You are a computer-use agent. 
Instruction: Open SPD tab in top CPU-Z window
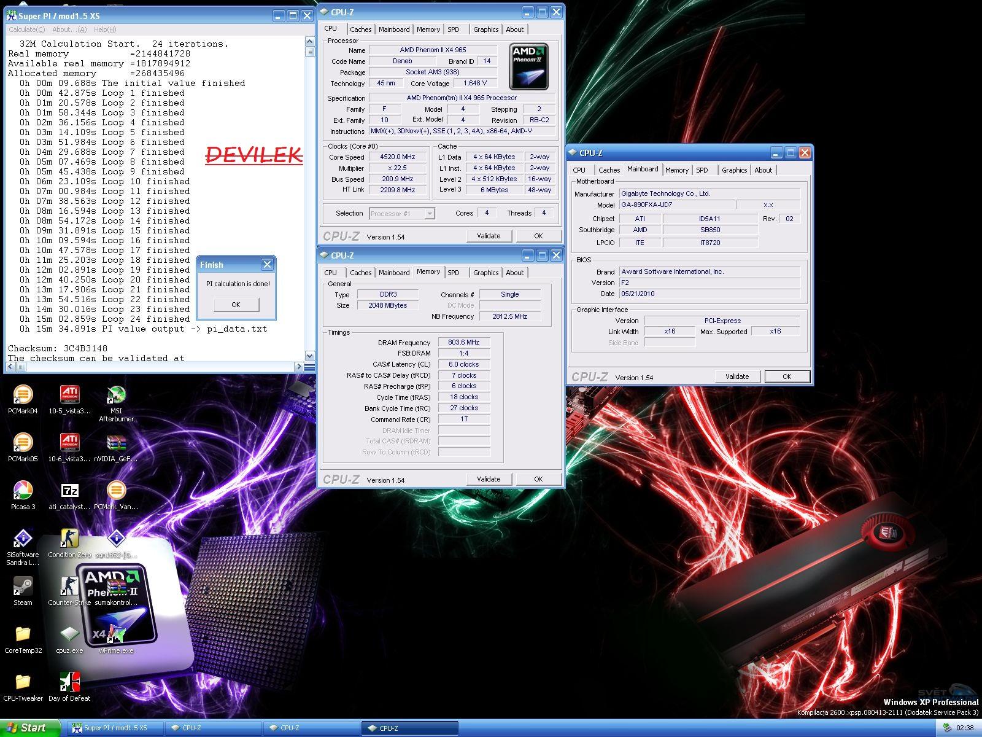click(x=454, y=29)
